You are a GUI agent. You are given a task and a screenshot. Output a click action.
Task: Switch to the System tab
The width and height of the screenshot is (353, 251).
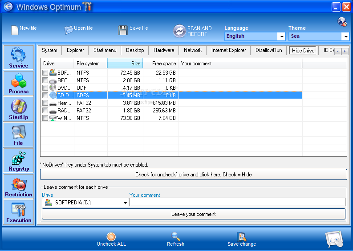49,50
